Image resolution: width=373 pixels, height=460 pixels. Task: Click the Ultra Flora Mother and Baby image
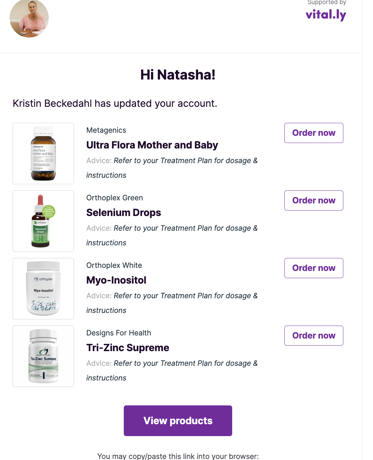pos(43,154)
